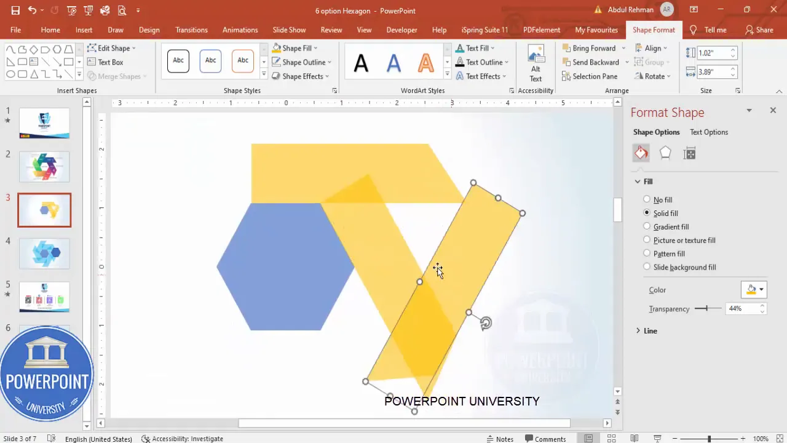Select slide 2 thumbnail

pos(44,167)
